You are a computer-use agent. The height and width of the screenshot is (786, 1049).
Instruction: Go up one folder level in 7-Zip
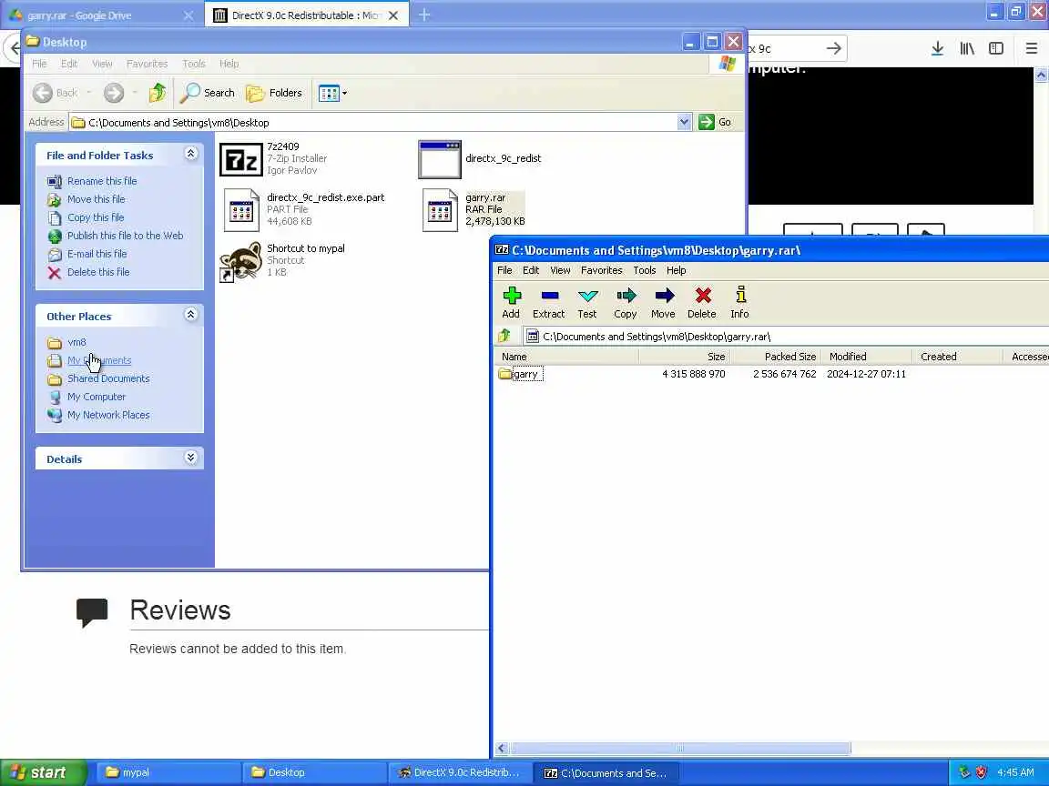point(504,336)
